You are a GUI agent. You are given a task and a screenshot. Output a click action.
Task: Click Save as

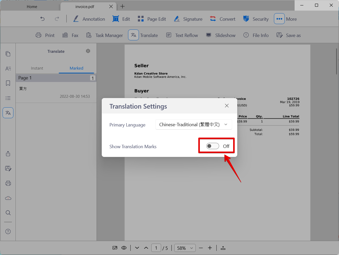pos(289,35)
